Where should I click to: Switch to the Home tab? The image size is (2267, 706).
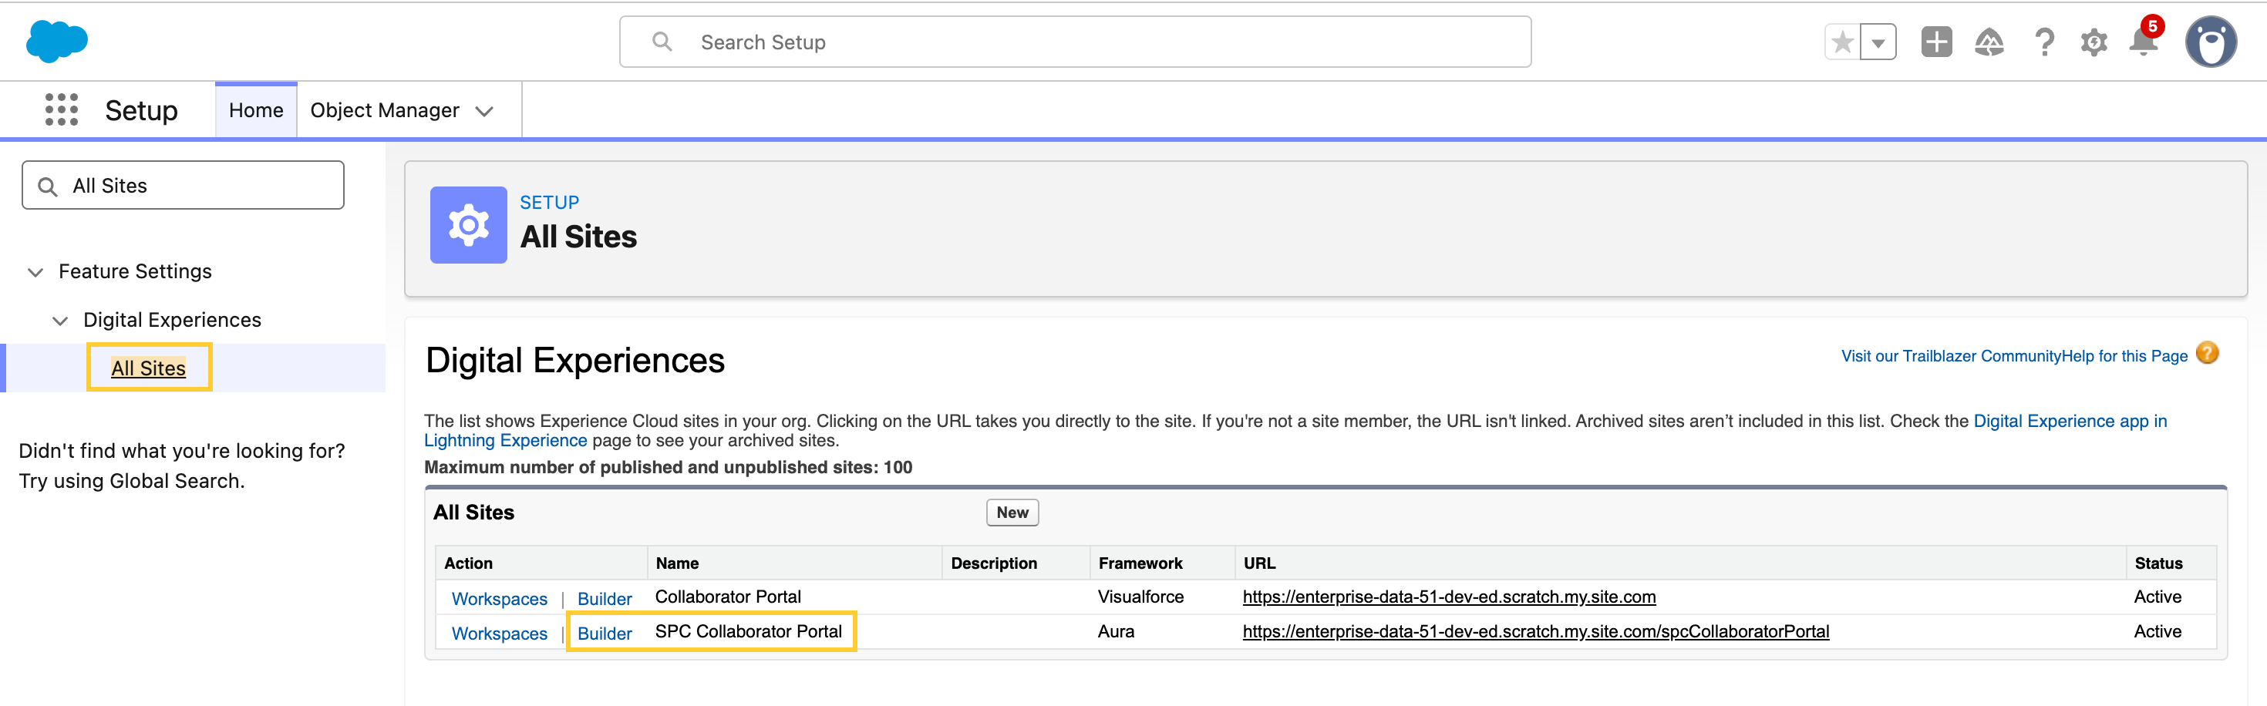pyautogui.click(x=256, y=110)
